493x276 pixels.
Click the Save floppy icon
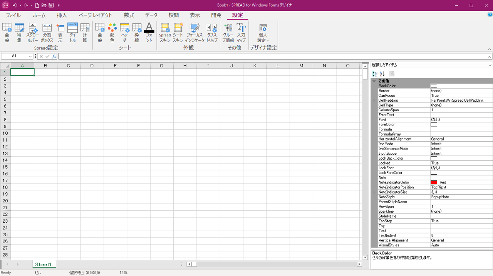tap(51, 5)
